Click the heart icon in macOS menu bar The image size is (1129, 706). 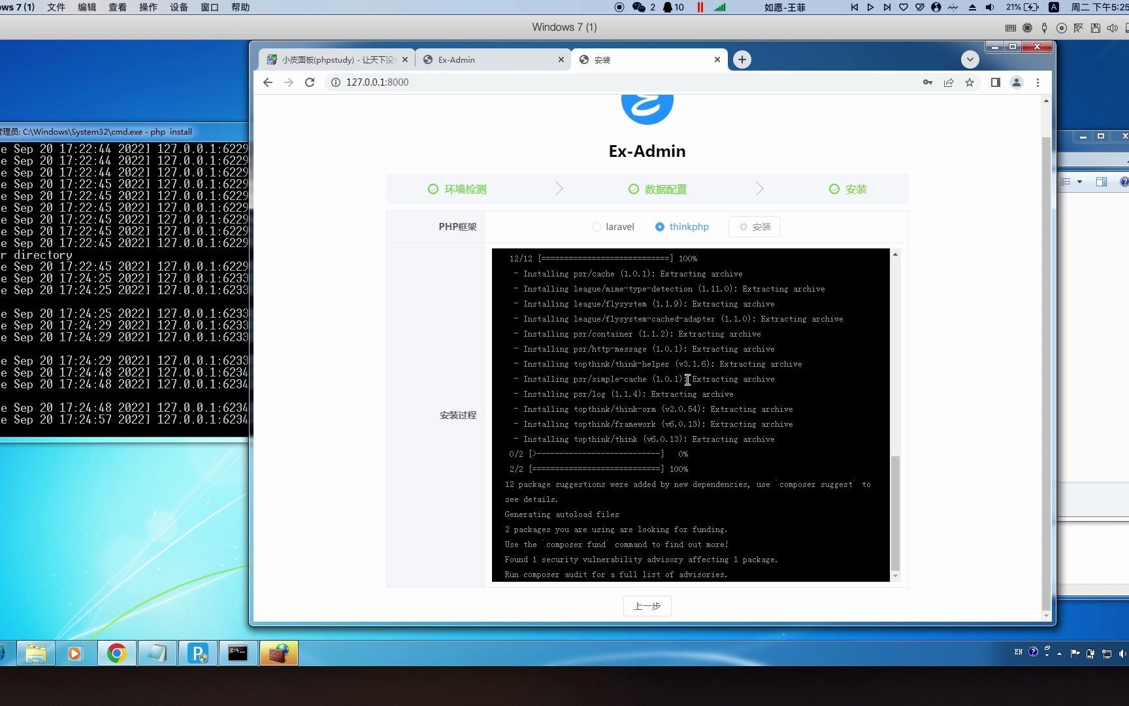point(904,7)
